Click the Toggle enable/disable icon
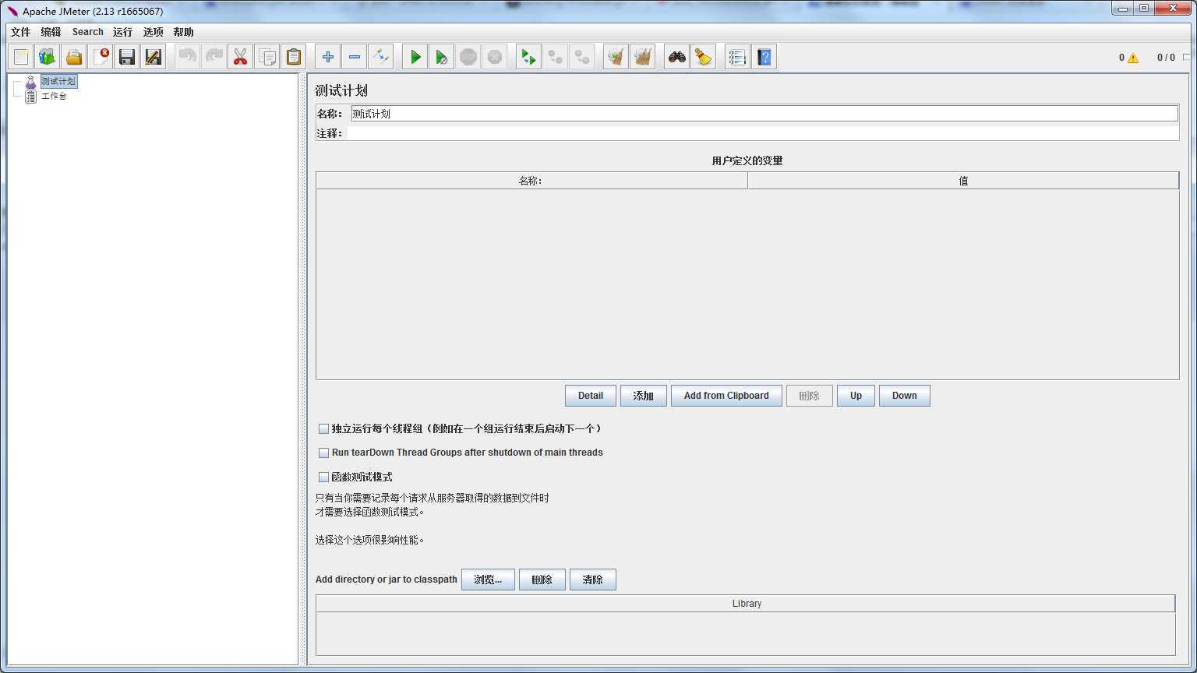Screen dimensions: 1197x673 [x=381, y=57]
